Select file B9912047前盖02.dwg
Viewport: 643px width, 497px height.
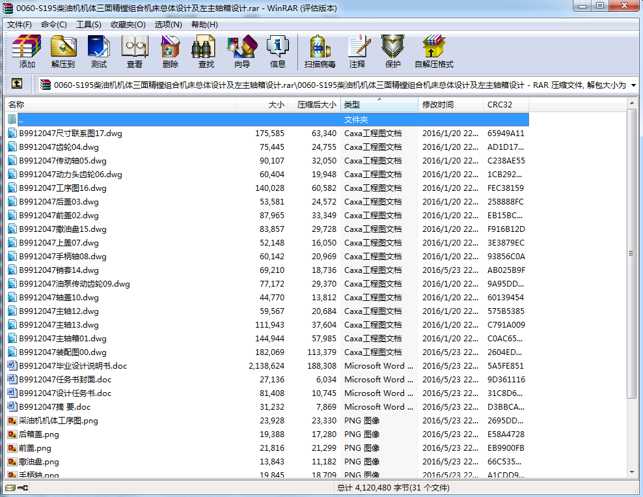[x=59, y=215]
